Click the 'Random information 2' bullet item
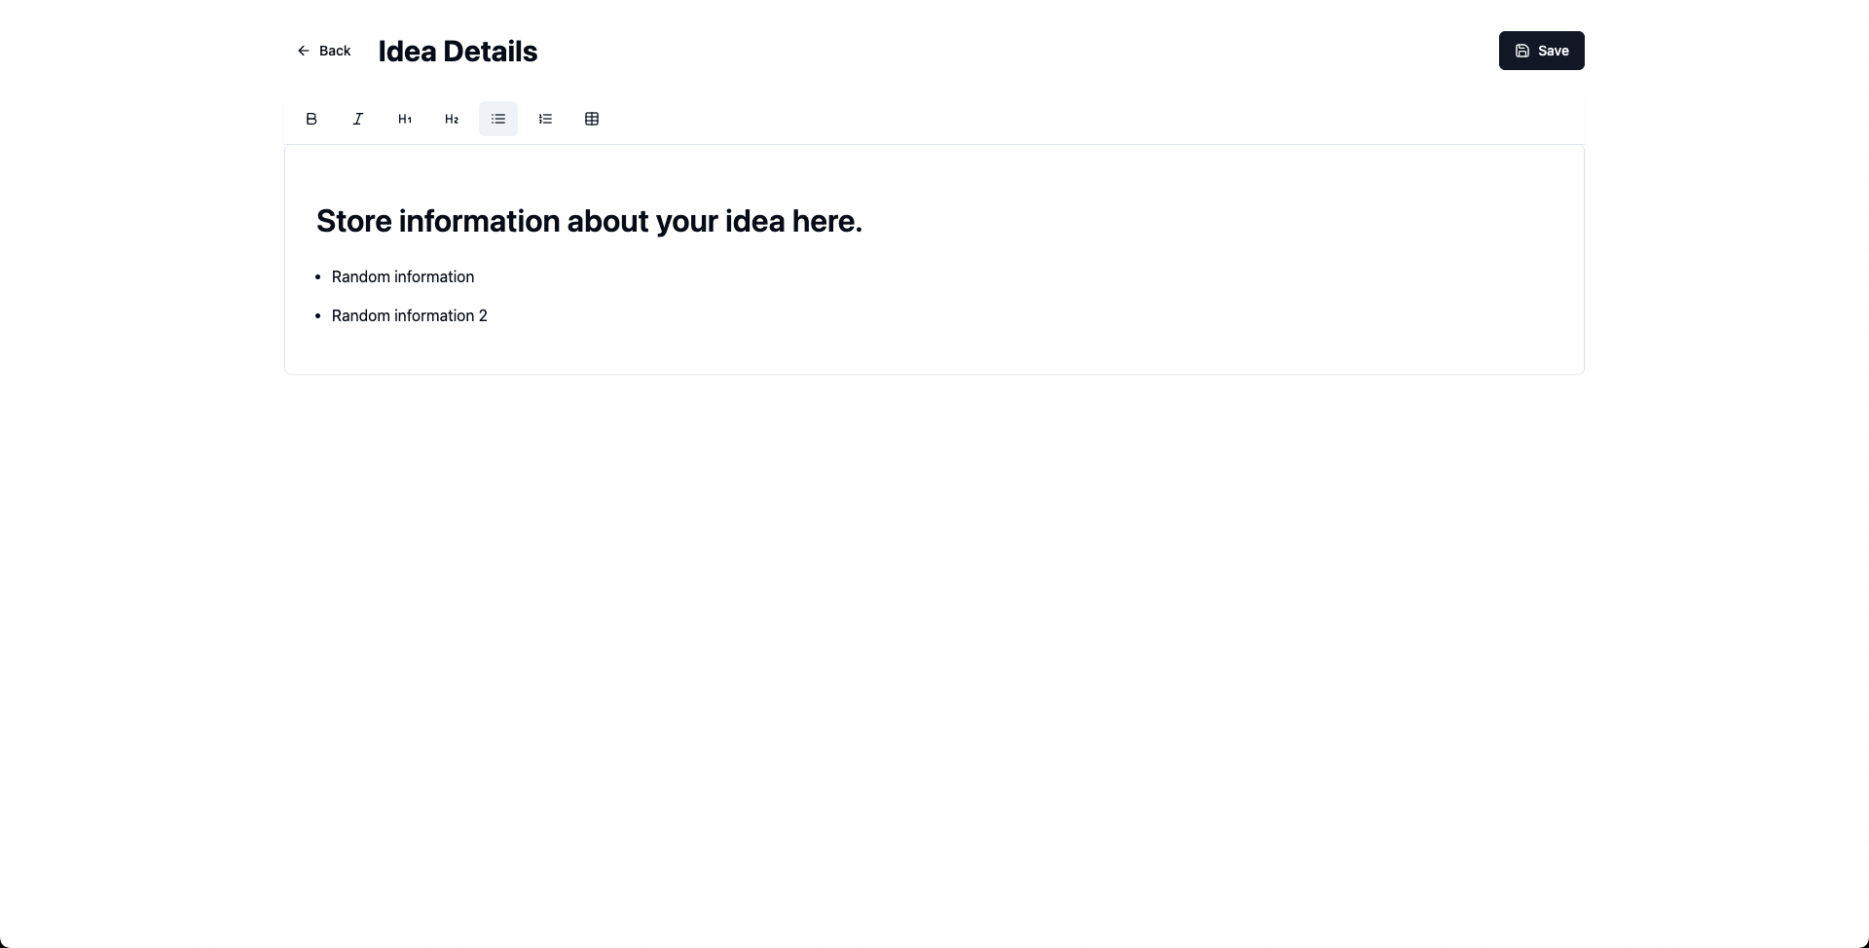The width and height of the screenshot is (1869, 948). coord(409,316)
